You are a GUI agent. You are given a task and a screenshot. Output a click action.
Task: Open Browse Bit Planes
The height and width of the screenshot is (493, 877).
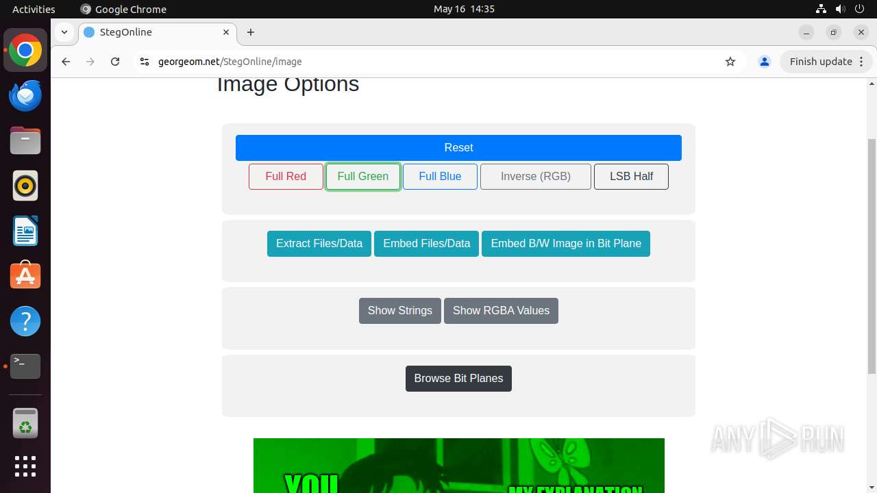pyautogui.click(x=458, y=379)
